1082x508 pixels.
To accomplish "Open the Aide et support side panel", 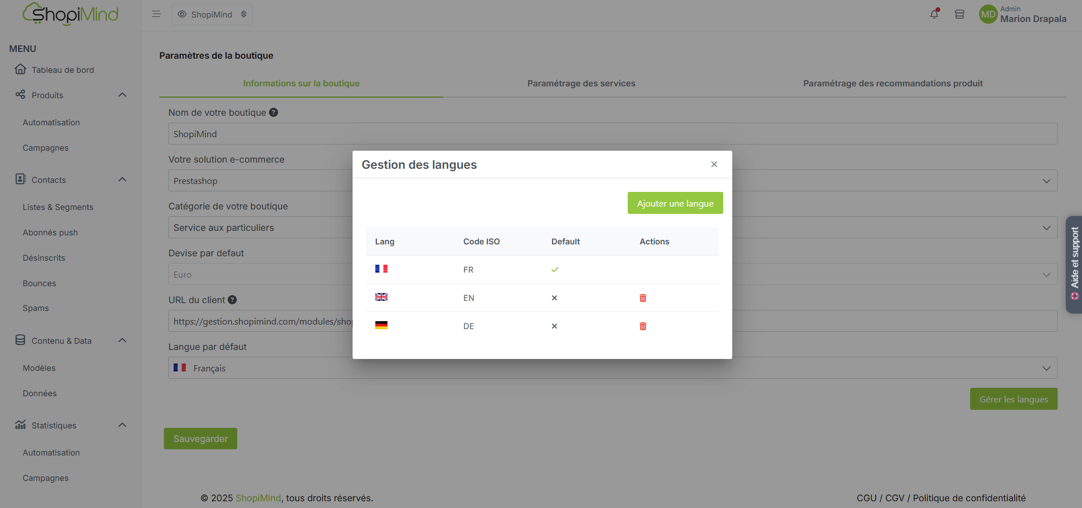I will (1074, 264).
